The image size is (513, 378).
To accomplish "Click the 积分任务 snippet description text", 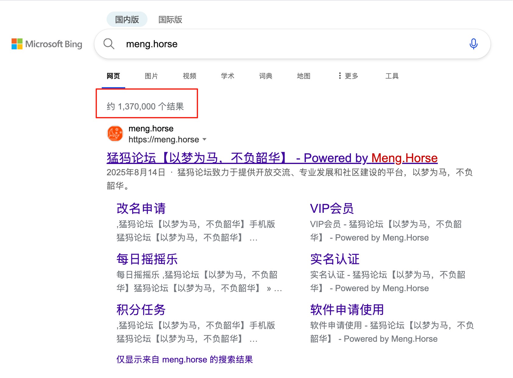I will tap(196, 332).
